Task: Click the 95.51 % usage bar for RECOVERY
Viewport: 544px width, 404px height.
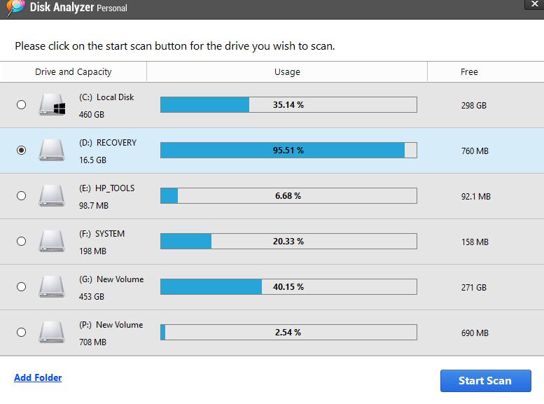Action: pos(288,151)
